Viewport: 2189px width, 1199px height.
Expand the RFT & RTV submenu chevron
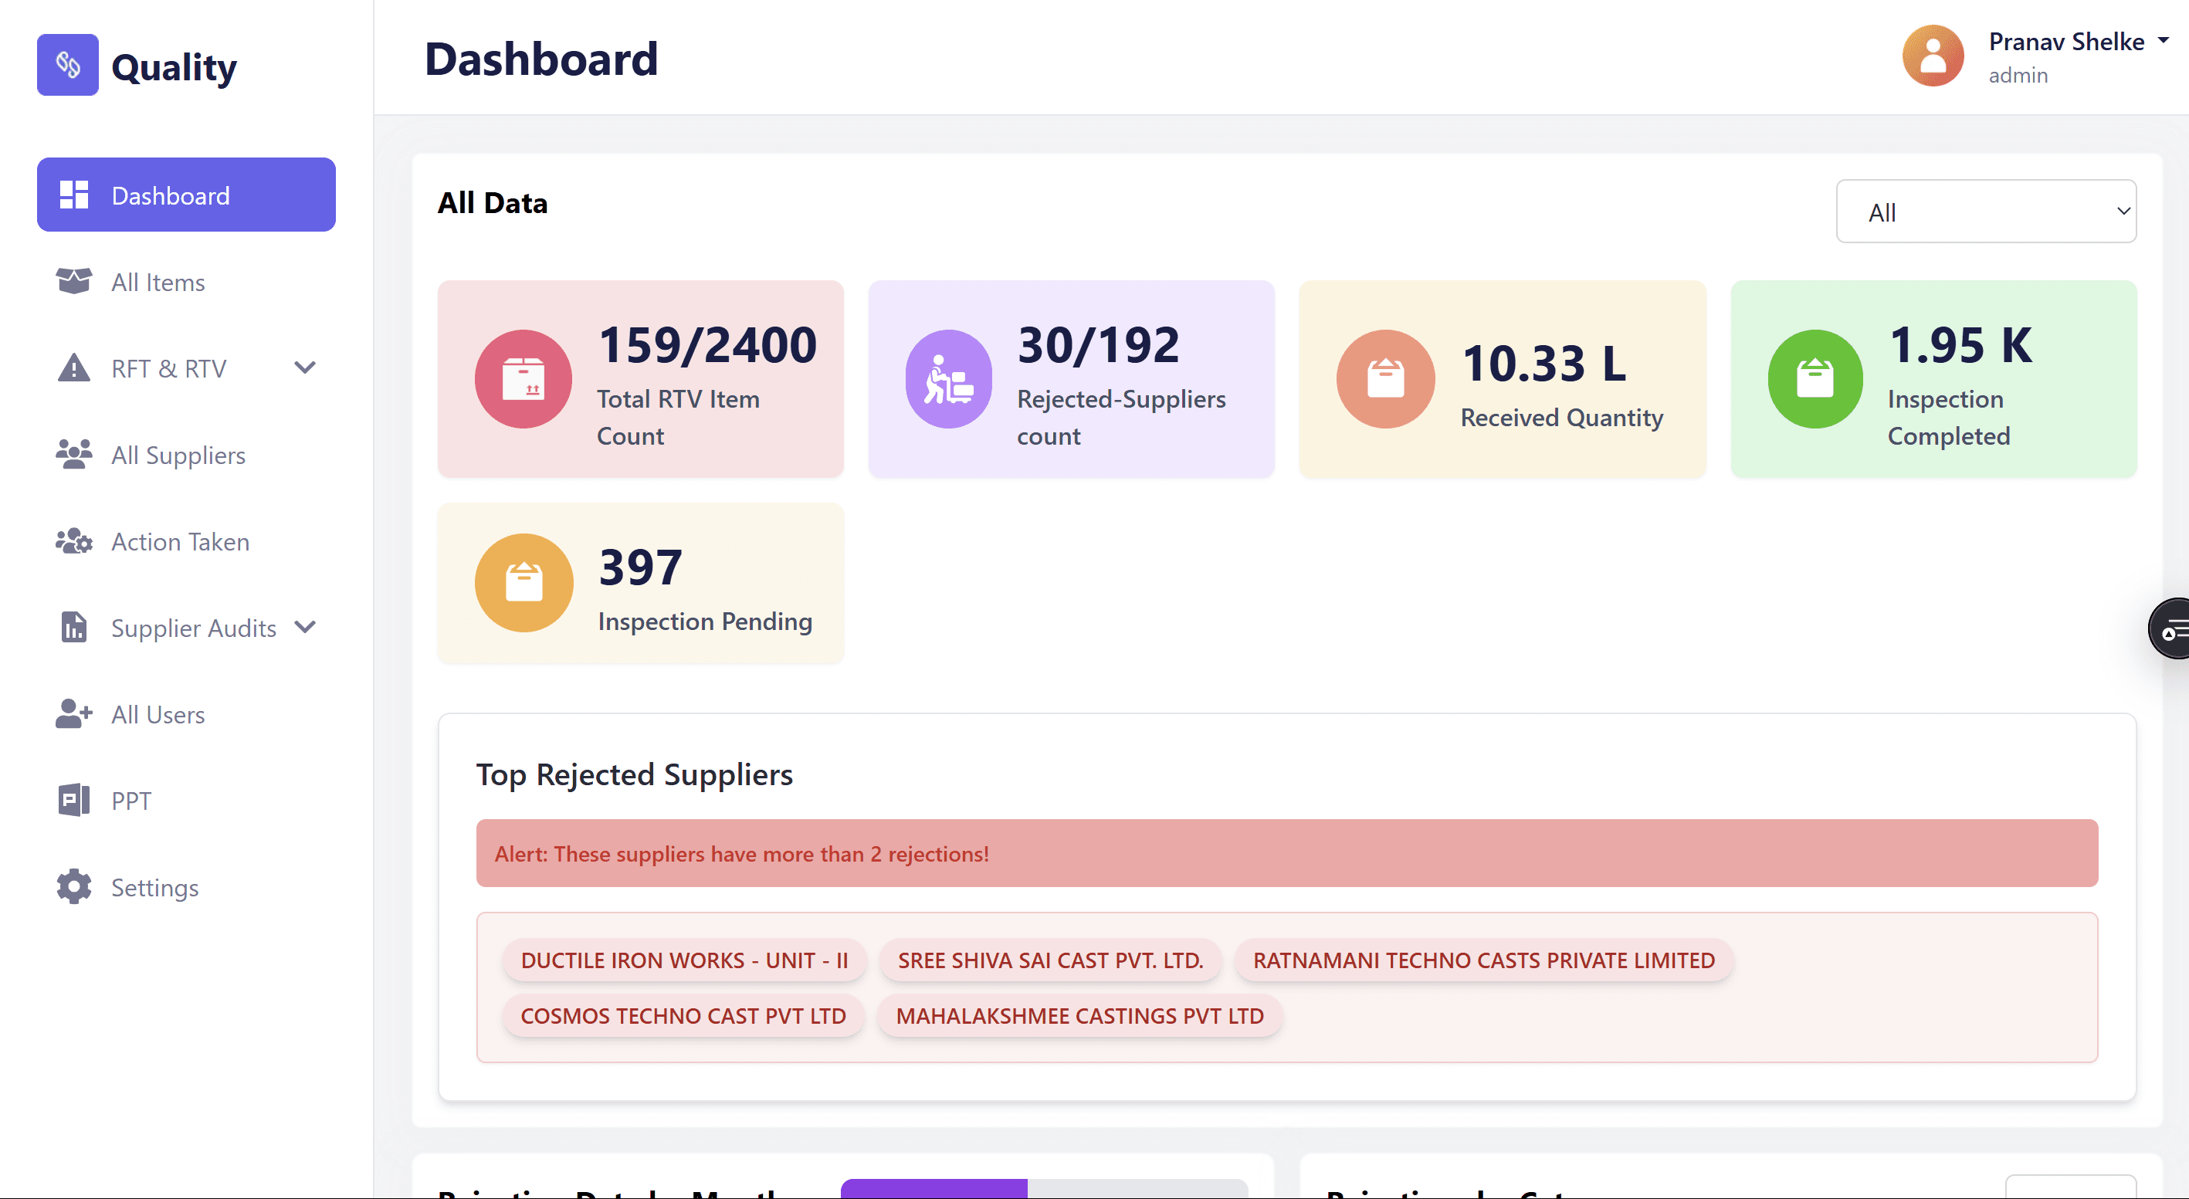(x=304, y=368)
